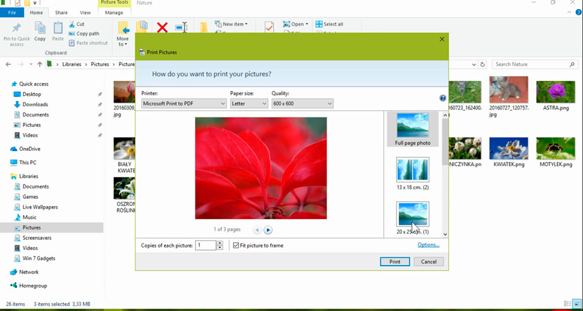Click the refresh icon beside address bar
Viewport: 583px width, 311px height.
point(483,64)
